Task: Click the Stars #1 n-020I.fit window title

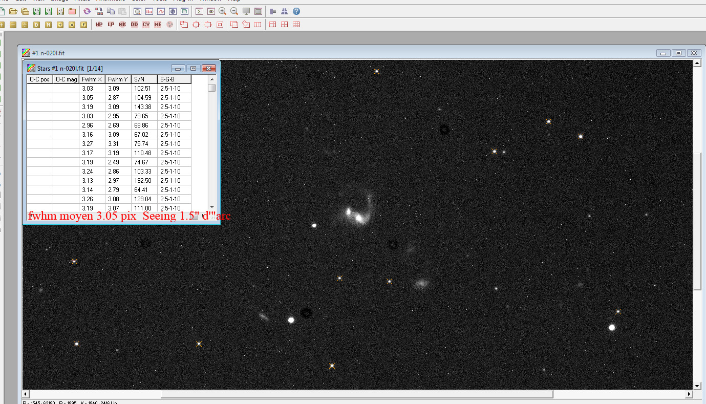Action: [70, 68]
